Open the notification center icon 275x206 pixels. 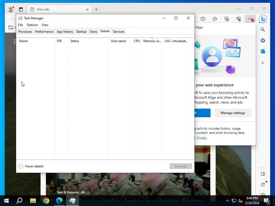(266, 201)
